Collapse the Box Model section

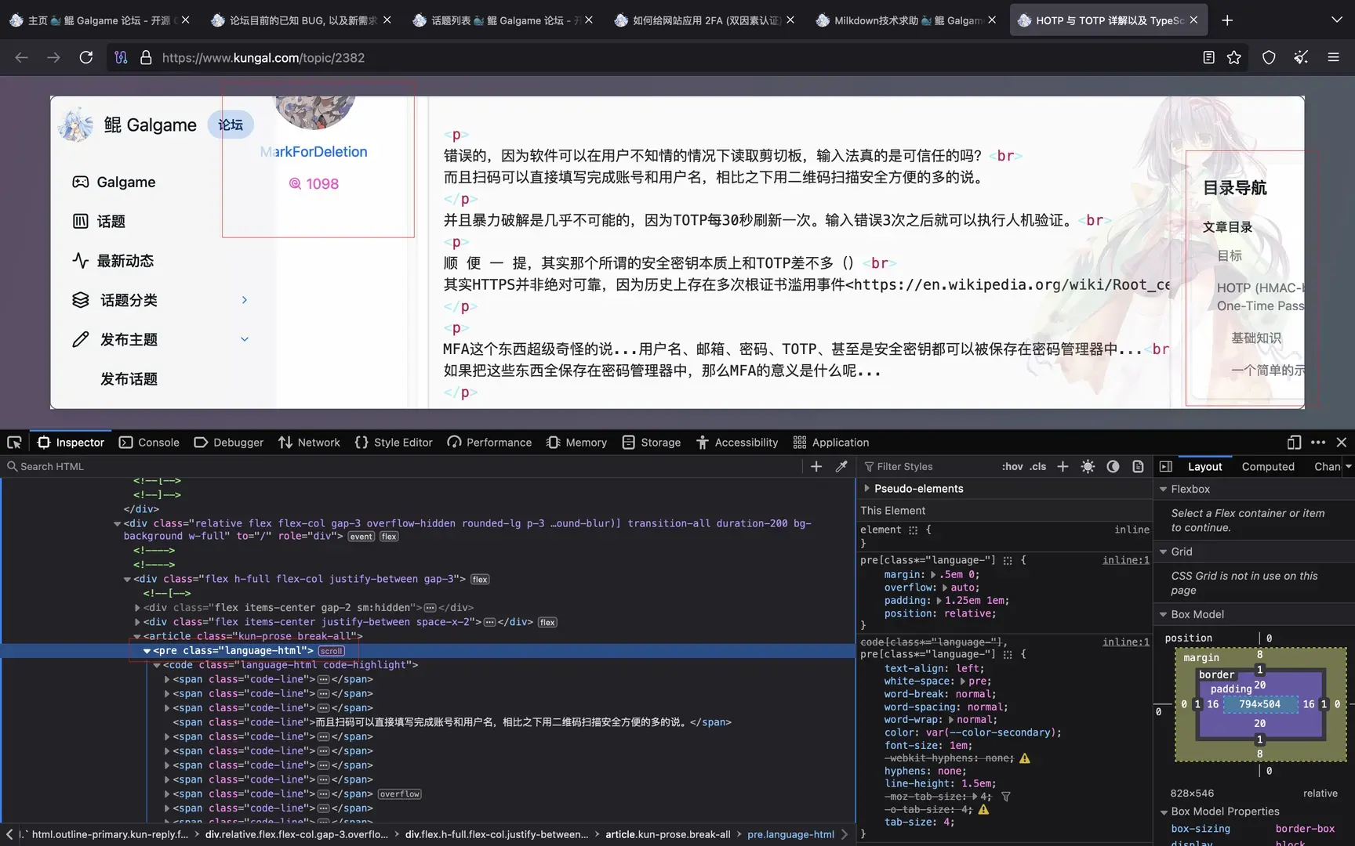coord(1164,614)
